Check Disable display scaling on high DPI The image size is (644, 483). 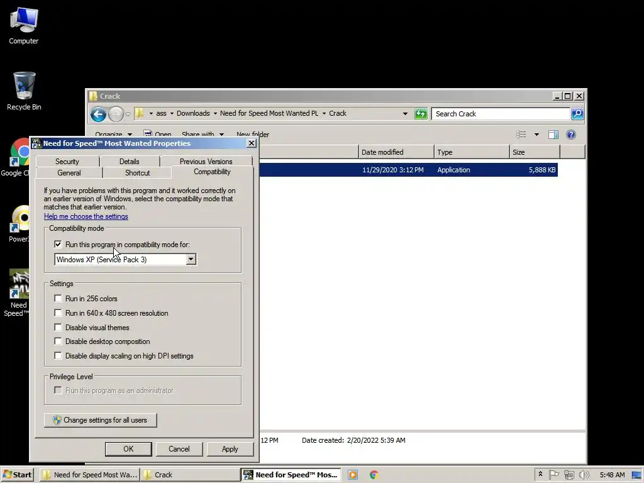tap(58, 356)
